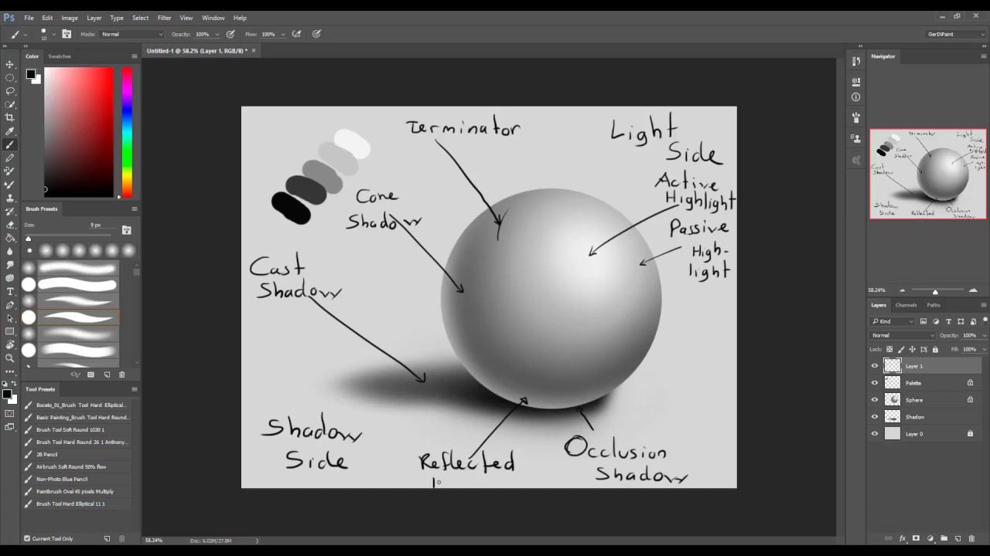Toggle airbrush build-up mode
The height and width of the screenshot is (556, 990).
[296, 34]
